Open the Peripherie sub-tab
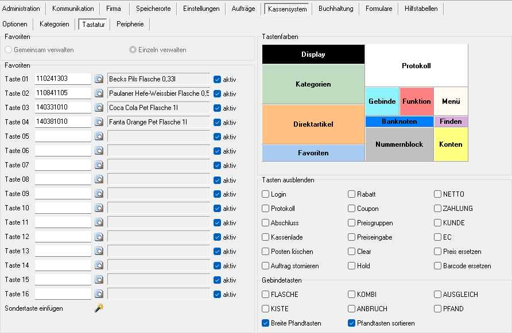Image resolution: width=512 pixels, height=333 pixels. (x=130, y=24)
